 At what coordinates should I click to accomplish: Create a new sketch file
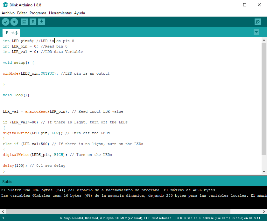point(25,22)
